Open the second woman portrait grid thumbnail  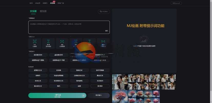point(136,82)
